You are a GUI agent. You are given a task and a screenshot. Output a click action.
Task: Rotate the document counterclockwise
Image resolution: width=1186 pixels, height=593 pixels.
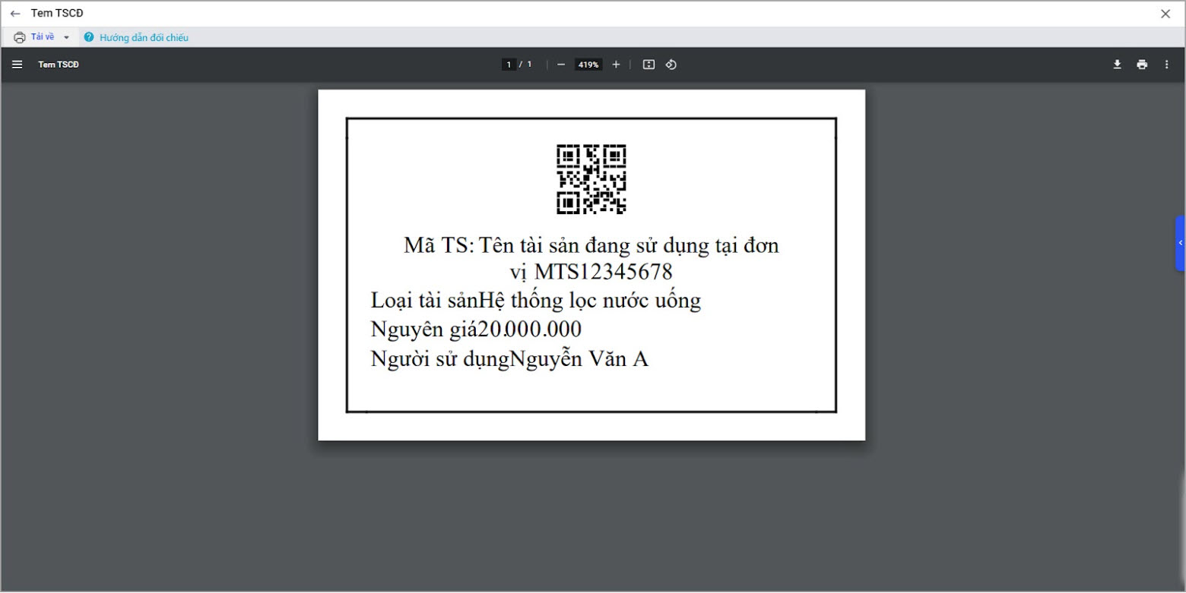click(671, 65)
